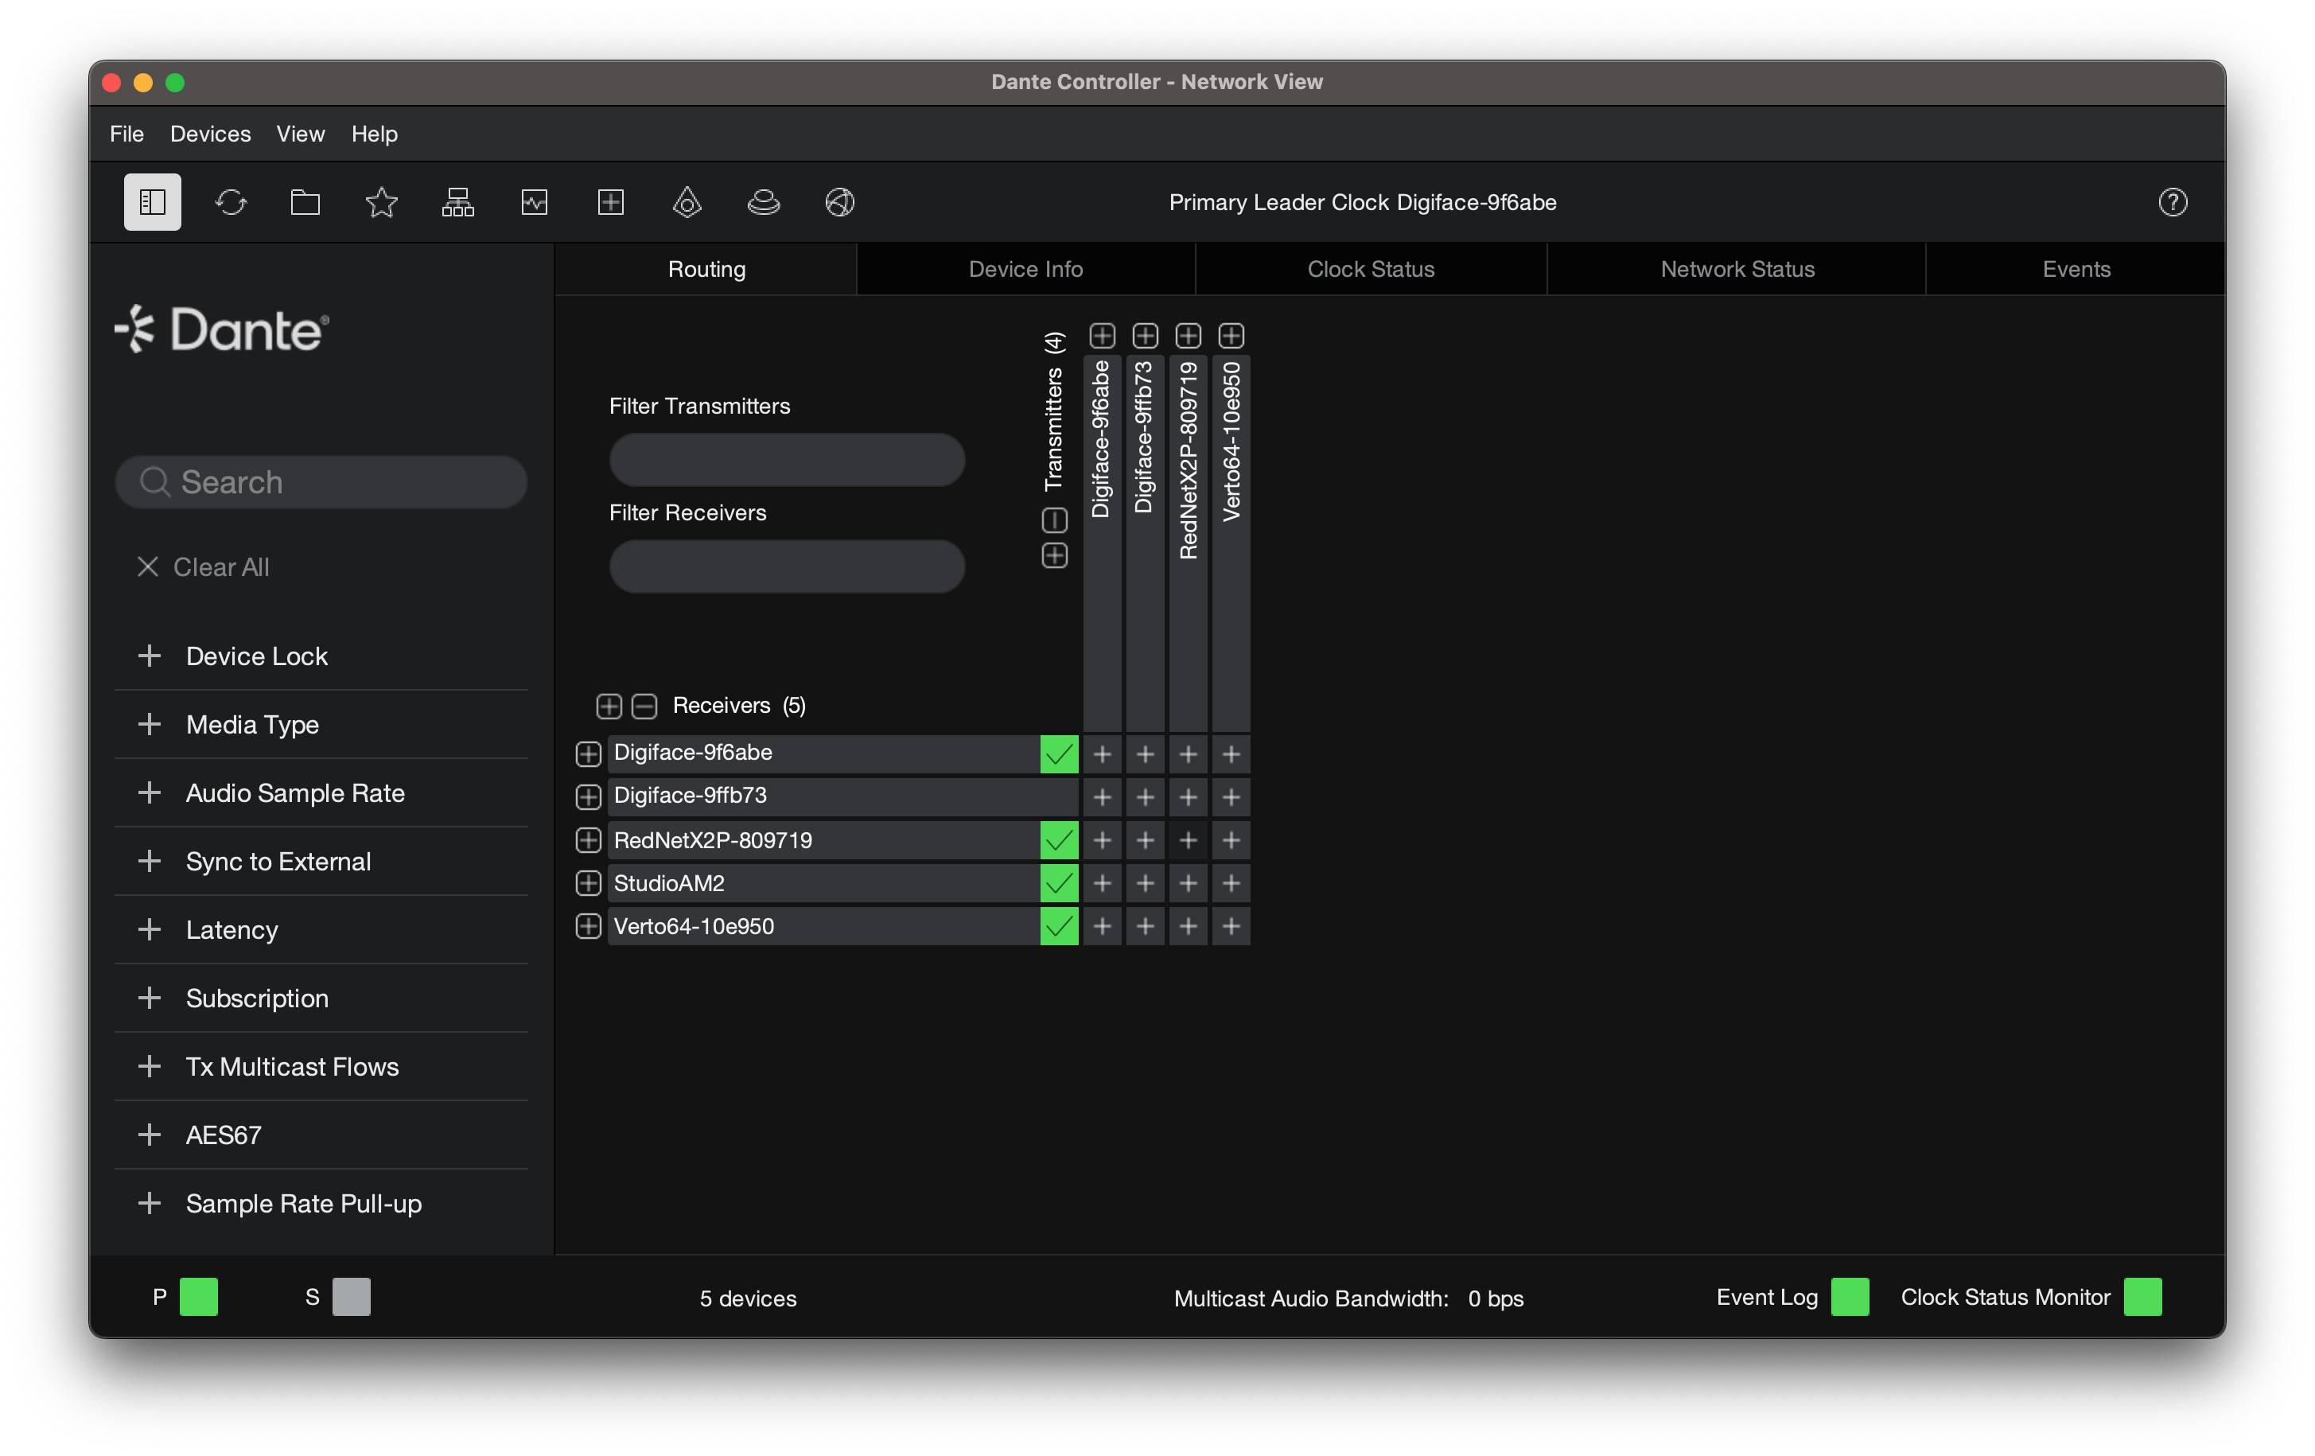Collapse all transmitters button
Viewport: 2315px width, 1456px height.
1055,520
